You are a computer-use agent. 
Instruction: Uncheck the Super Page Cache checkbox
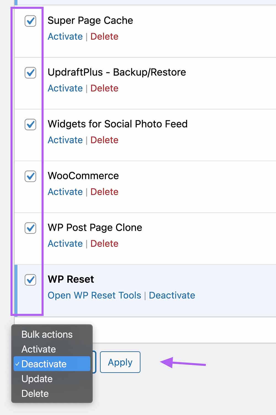tap(30, 21)
